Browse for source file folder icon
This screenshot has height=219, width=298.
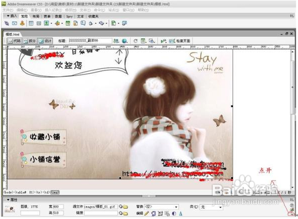pos(126,207)
